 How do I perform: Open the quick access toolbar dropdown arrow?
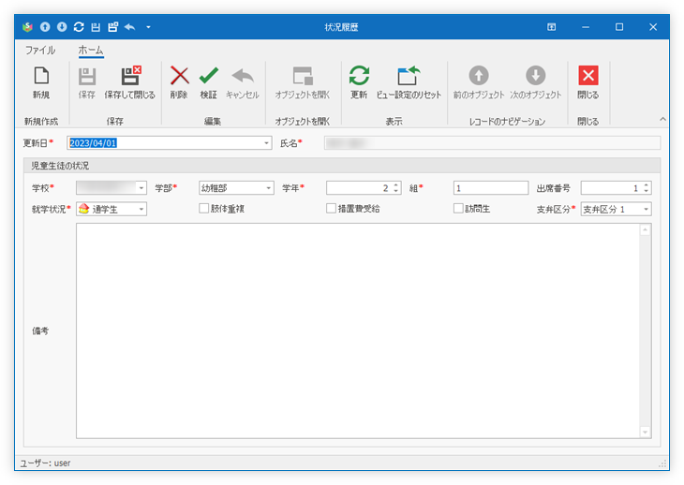(x=148, y=27)
